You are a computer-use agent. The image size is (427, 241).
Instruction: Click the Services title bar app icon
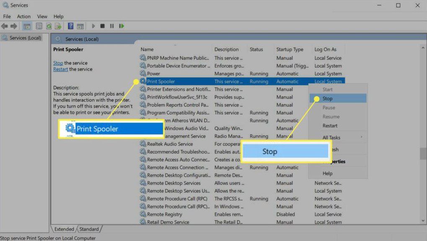[x=5, y=5]
